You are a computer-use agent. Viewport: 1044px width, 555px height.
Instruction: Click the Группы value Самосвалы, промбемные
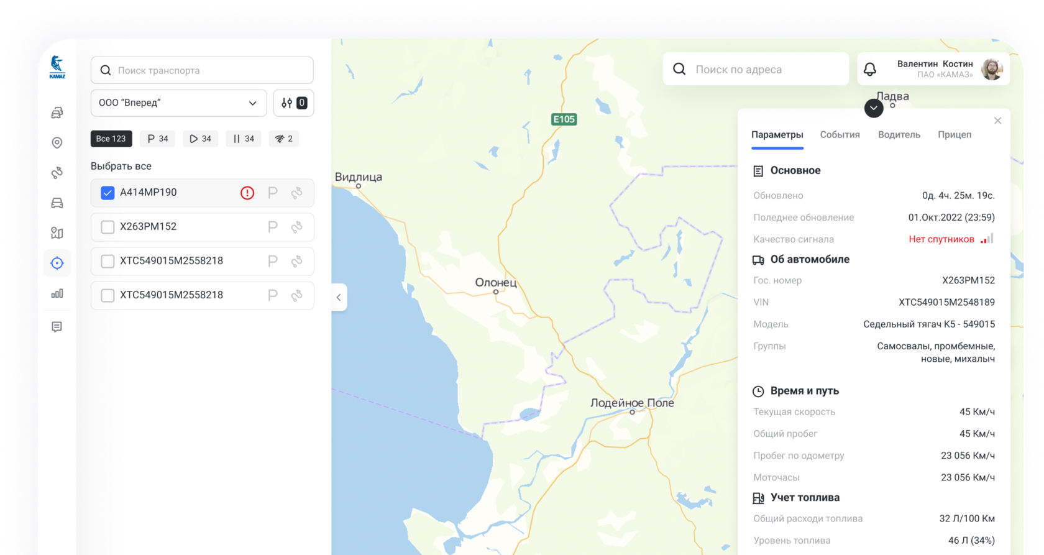pyautogui.click(x=936, y=352)
